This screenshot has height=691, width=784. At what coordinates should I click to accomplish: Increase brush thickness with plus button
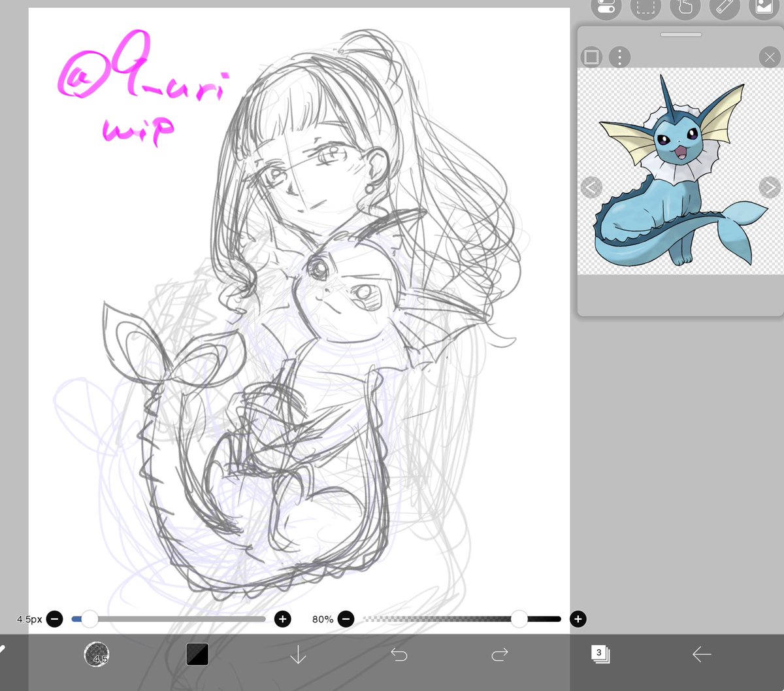[x=282, y=618]
